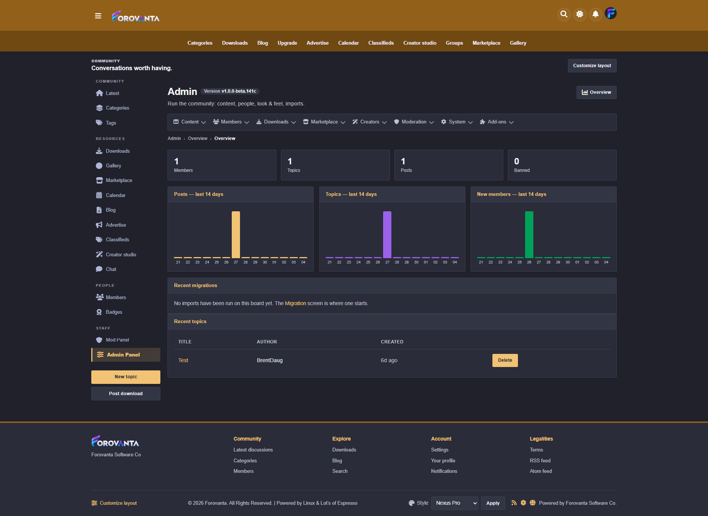This screenshot has height=516, width=708.
Task: Follow the Migration link
Action: pyautogui.click(x=295, y=303)
